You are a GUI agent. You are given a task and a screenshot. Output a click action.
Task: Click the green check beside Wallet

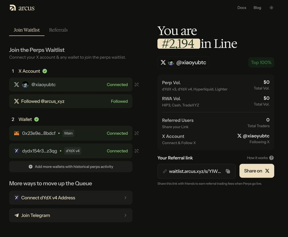(x=36, y=120)
